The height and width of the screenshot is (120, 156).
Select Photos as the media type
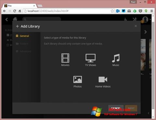coord(78,82)
